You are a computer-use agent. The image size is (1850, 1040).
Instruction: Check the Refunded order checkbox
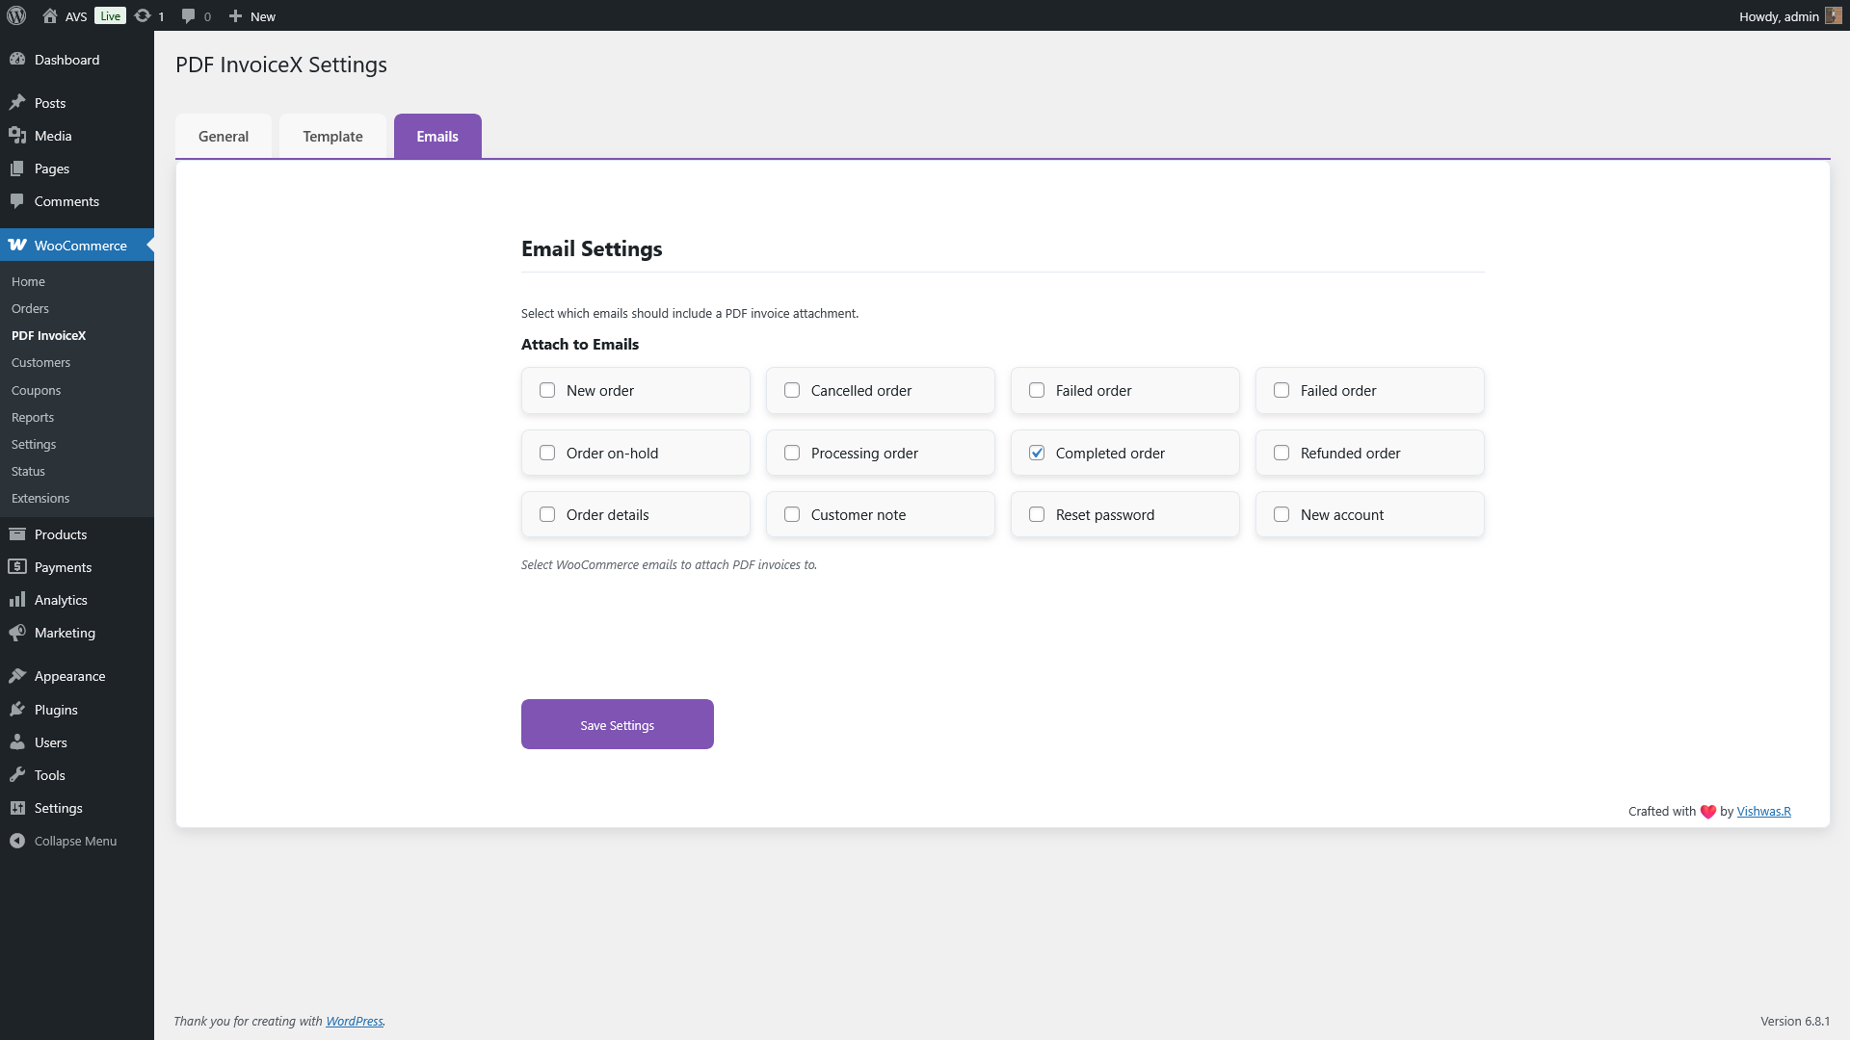1282,453
